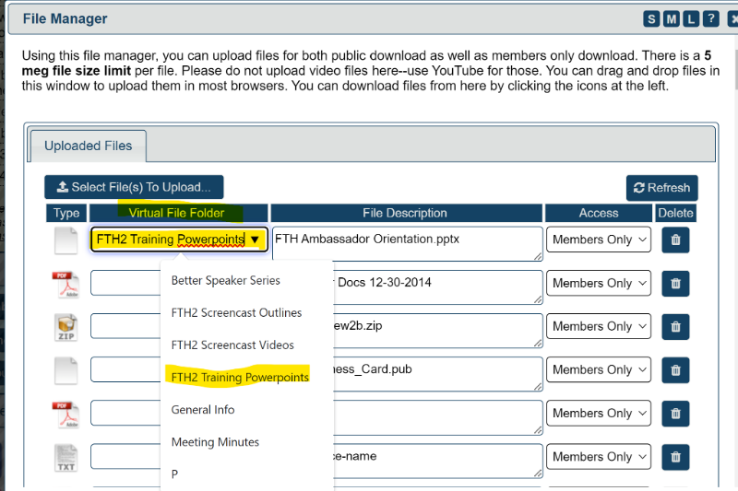
Task: Choose Better Speaker Series from folder list
Action: tap(226, 280)
